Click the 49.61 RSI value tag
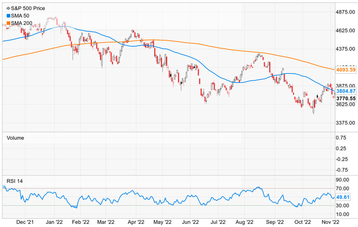358x227 pixels. pos(343,197)
